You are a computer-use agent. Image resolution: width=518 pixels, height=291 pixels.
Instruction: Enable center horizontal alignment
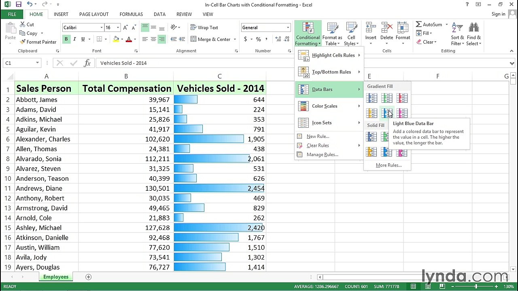point(153,39)
